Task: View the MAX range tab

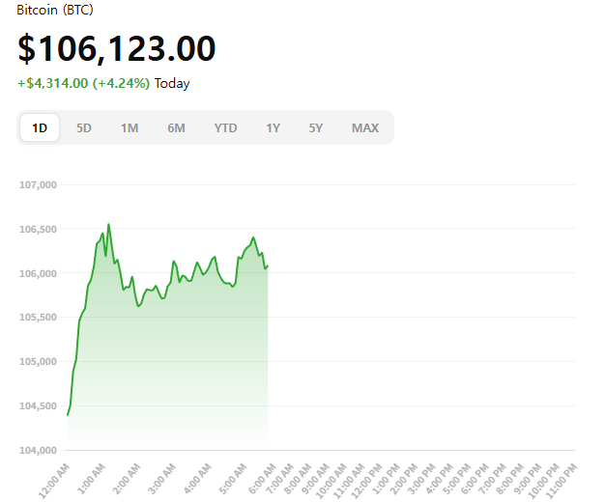Action: pos(365,127)
